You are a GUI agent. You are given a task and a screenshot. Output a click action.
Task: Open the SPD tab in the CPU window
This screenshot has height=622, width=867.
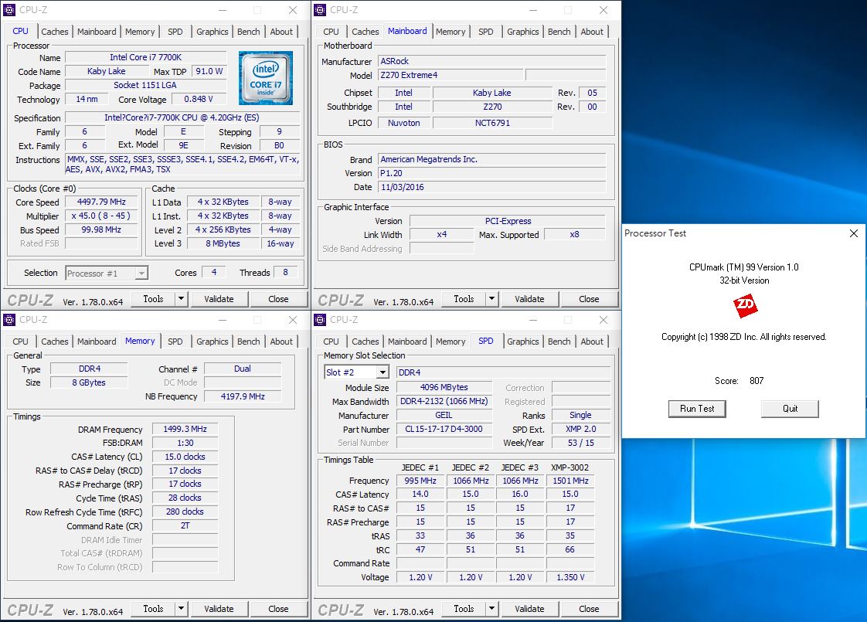tap(175, 32)
